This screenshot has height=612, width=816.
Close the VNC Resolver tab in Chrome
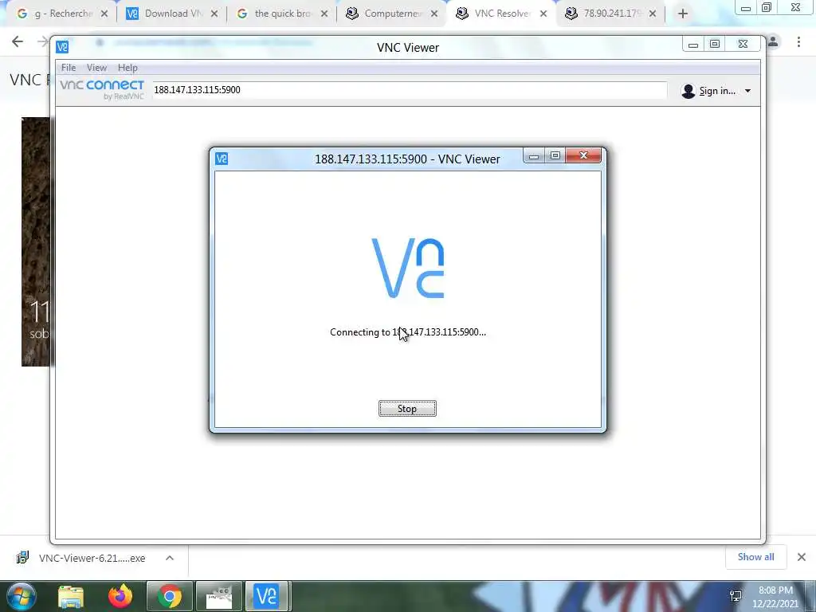(543, 14)
